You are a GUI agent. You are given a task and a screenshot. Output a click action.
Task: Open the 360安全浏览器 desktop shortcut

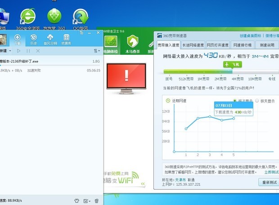(x=28, y=19)
